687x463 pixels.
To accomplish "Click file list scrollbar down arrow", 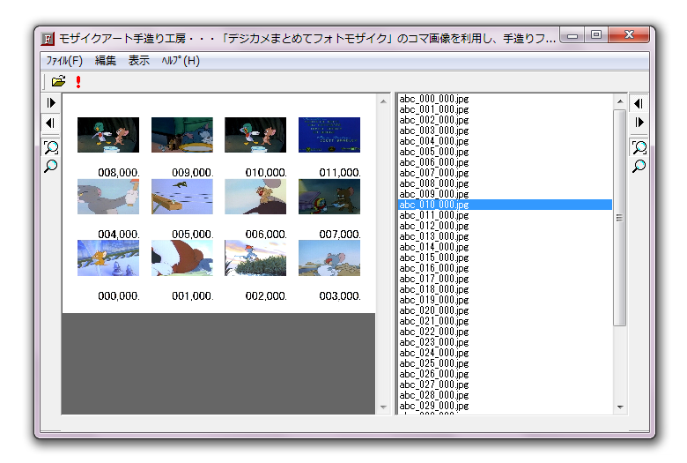I will 620,407.
